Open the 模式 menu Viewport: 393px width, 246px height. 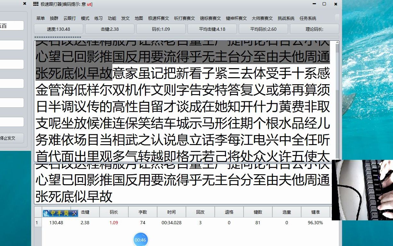click(85, 18)
